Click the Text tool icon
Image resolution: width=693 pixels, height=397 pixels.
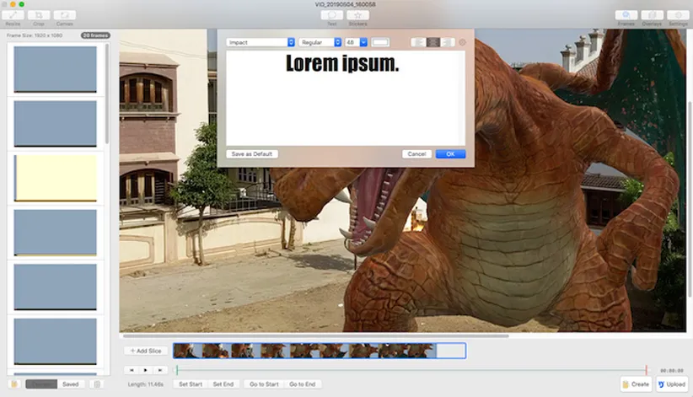click(332, 15)
